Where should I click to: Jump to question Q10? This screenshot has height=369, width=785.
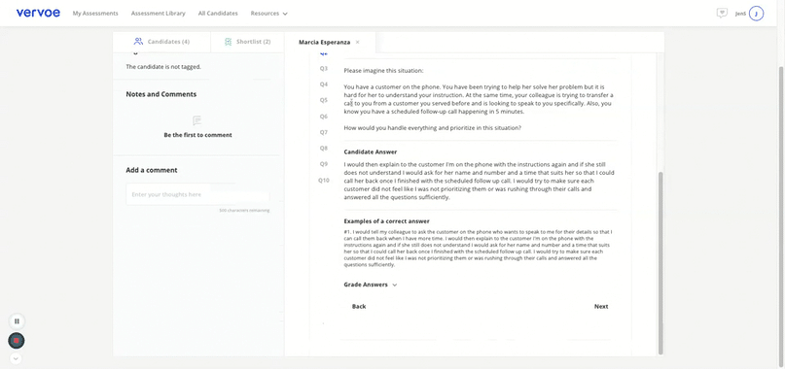pyautogui.click(x=324, y=180)
